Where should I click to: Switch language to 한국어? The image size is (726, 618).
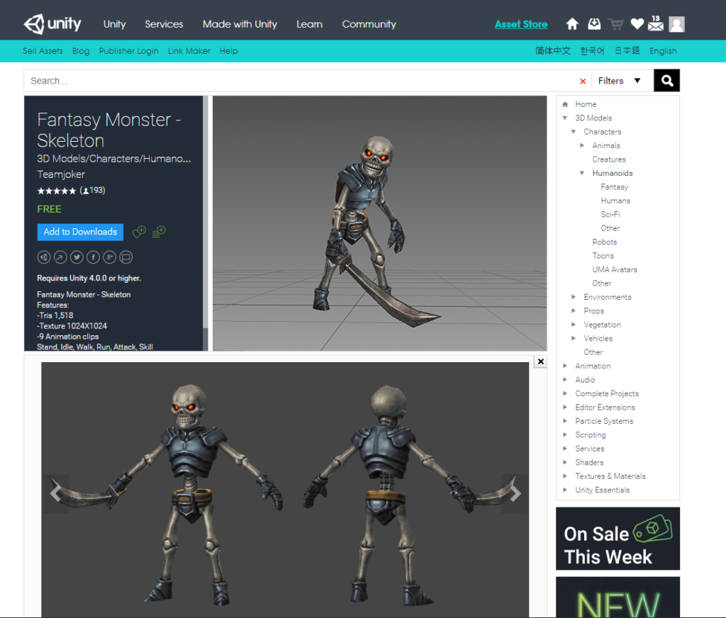pyautogui.click(x=592, y=51)
